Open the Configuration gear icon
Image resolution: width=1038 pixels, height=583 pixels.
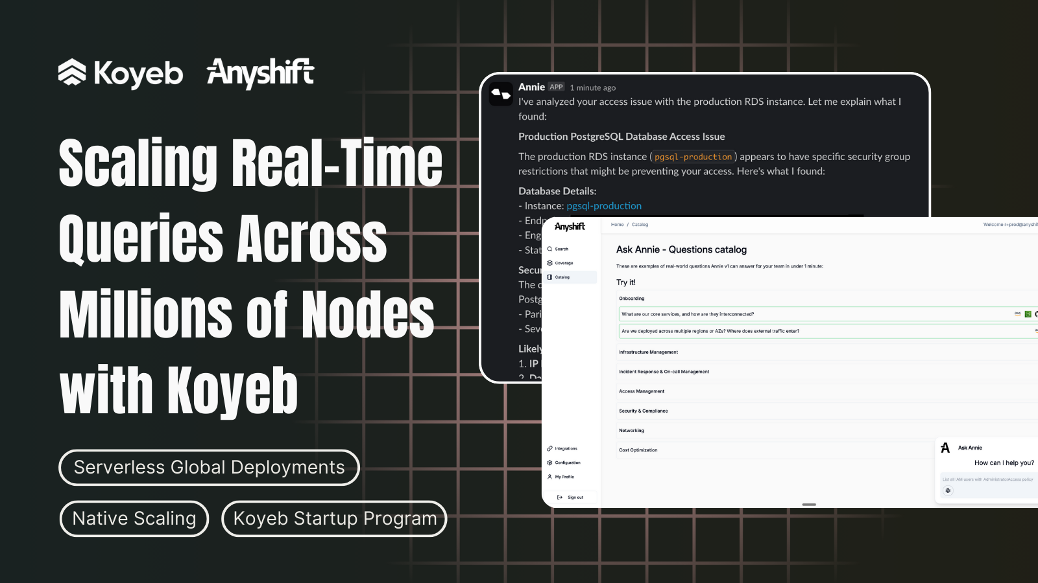pos(549,463)
